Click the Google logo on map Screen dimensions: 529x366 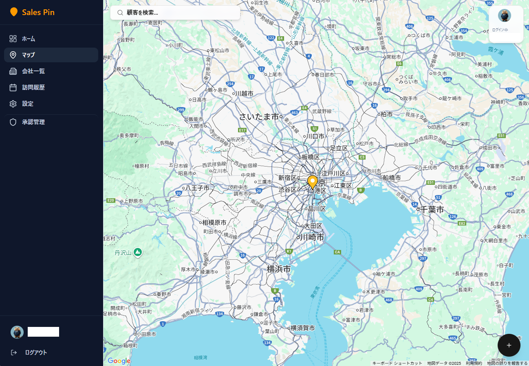(x=119, y=361)
